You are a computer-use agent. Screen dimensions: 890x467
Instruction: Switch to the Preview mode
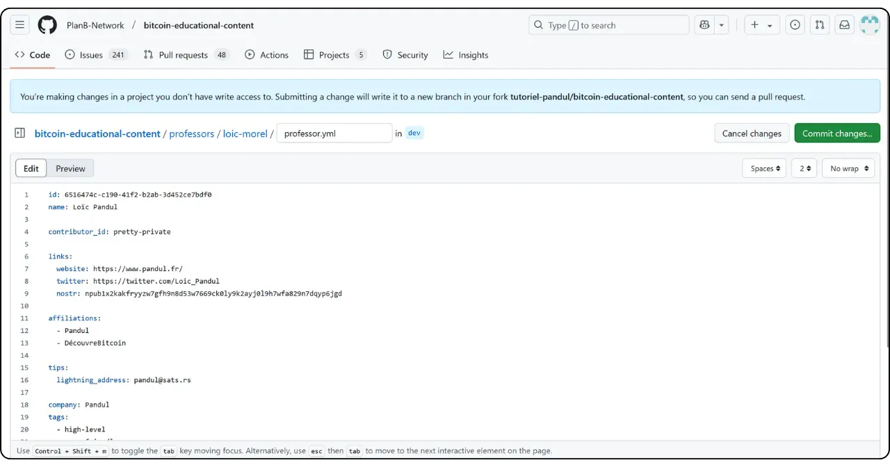coord(70,168)
